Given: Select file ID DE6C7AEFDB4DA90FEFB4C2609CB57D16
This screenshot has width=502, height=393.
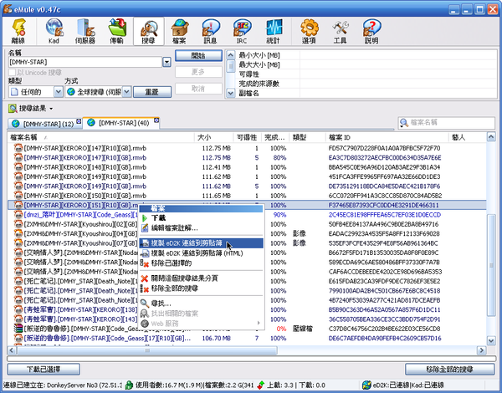Looking at the screenshot, I should coord(385,339).
